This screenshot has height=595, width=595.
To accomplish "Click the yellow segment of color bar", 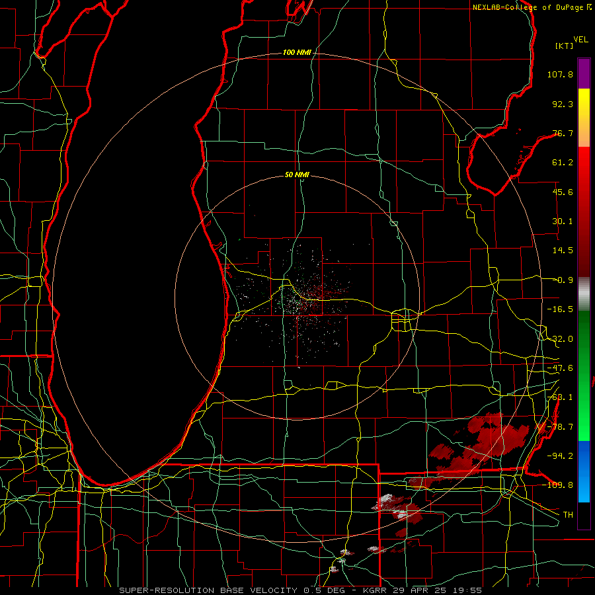I will point(584,103).
